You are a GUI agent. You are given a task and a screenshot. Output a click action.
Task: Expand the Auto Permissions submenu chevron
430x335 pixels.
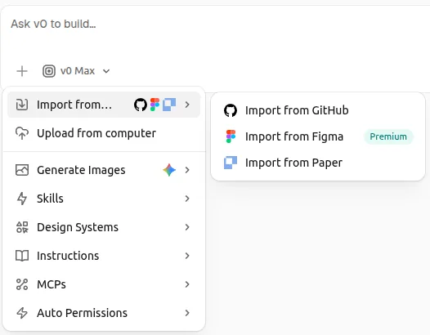(187, 313)
